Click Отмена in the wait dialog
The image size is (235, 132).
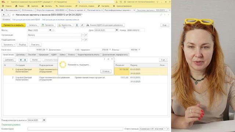tap(106, 71)
